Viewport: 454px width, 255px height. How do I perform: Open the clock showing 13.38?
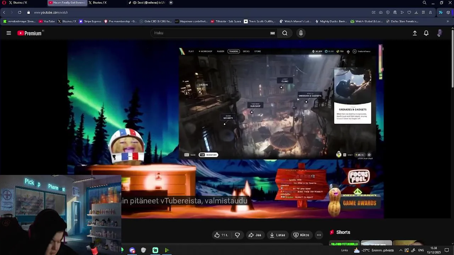pos(433,250)
